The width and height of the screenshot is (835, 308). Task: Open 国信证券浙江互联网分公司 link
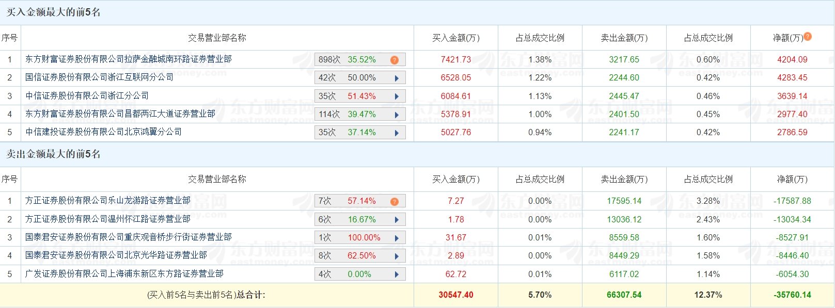pos(100,77)
